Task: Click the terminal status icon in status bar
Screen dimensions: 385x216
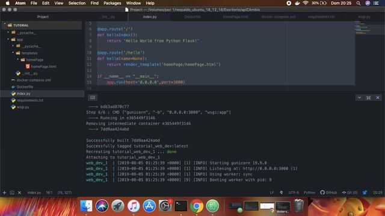Action: [12, 193]
